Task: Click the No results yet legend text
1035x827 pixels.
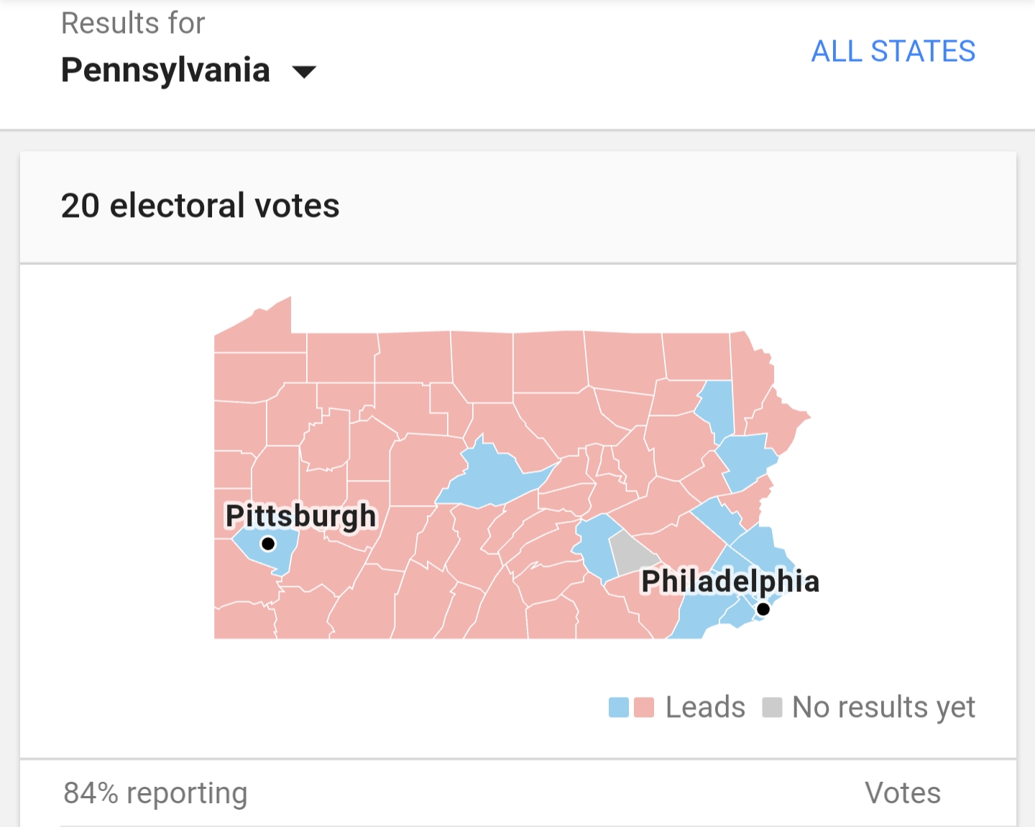Action: click(x=883, y=707)
